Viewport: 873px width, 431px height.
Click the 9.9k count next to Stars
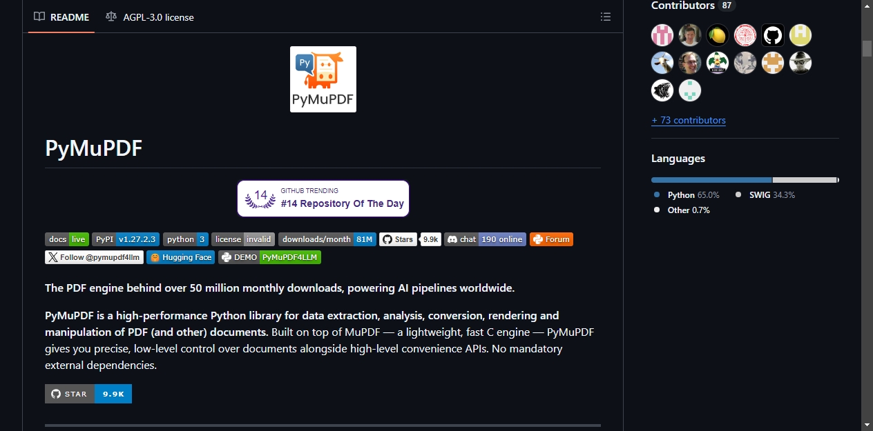tap(431, 239)
